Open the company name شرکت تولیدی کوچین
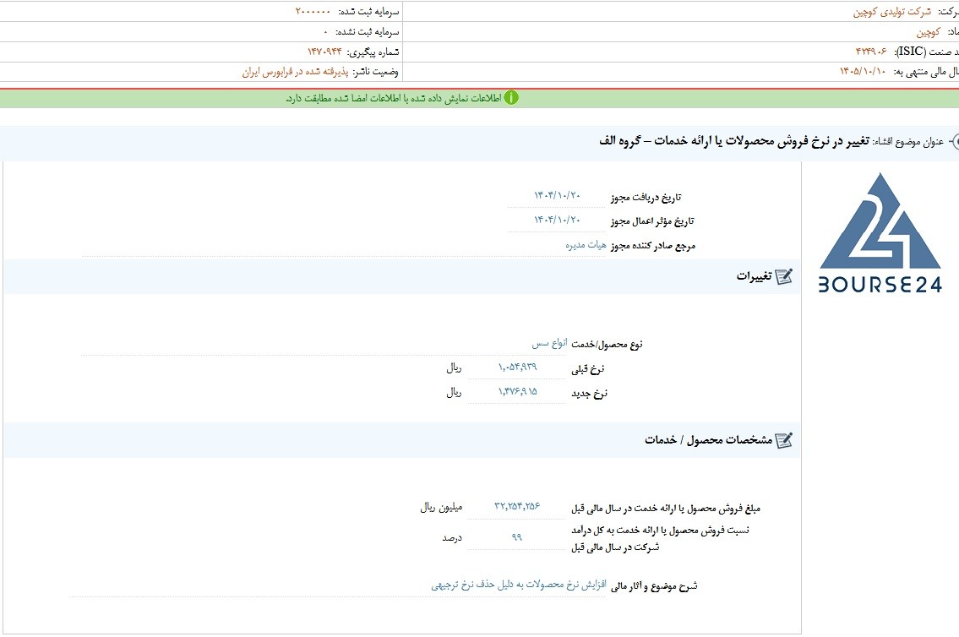This screenshot has width=959, height=637. pyautogui.click(x=892, y=12)
